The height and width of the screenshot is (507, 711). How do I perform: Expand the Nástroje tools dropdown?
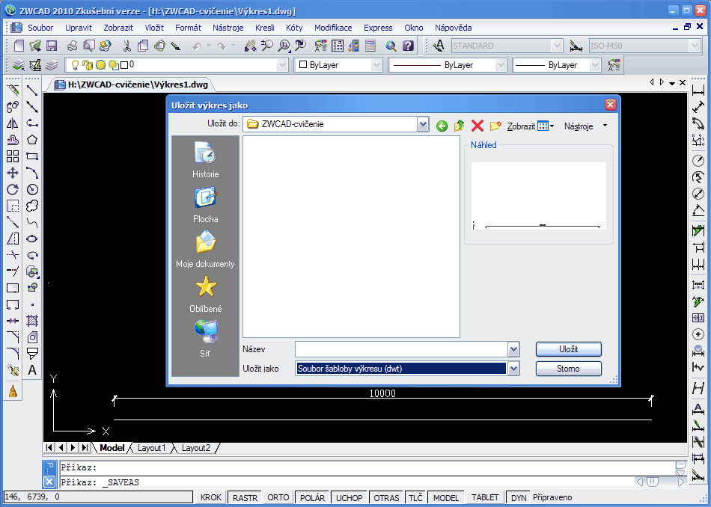click(585, 126)
